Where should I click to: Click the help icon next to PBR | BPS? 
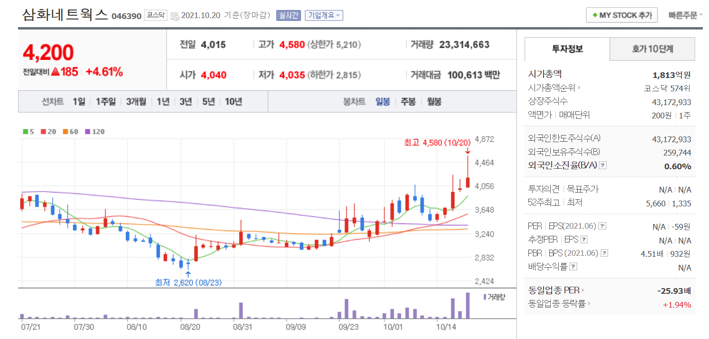coord(604,253)
